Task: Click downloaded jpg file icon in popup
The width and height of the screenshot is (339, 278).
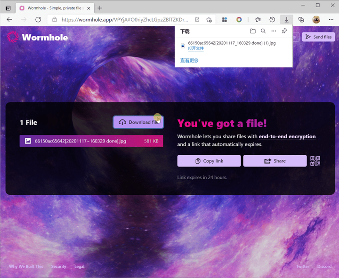Action: click(x=183, y=46)
